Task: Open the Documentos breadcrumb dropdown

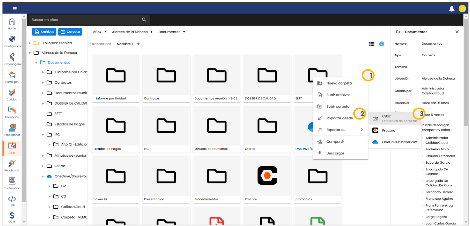Action: point(184,32)
